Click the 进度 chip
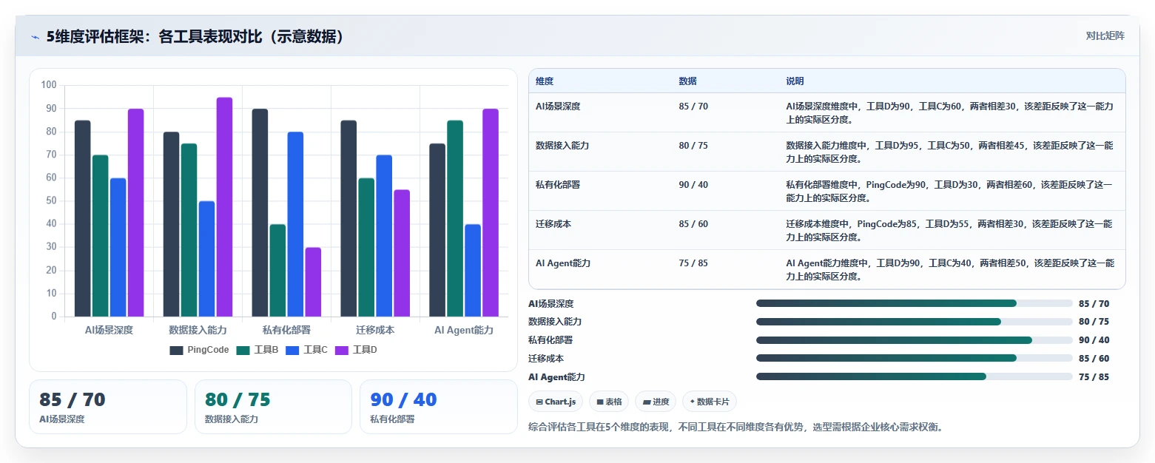 [x=656, y=402]
